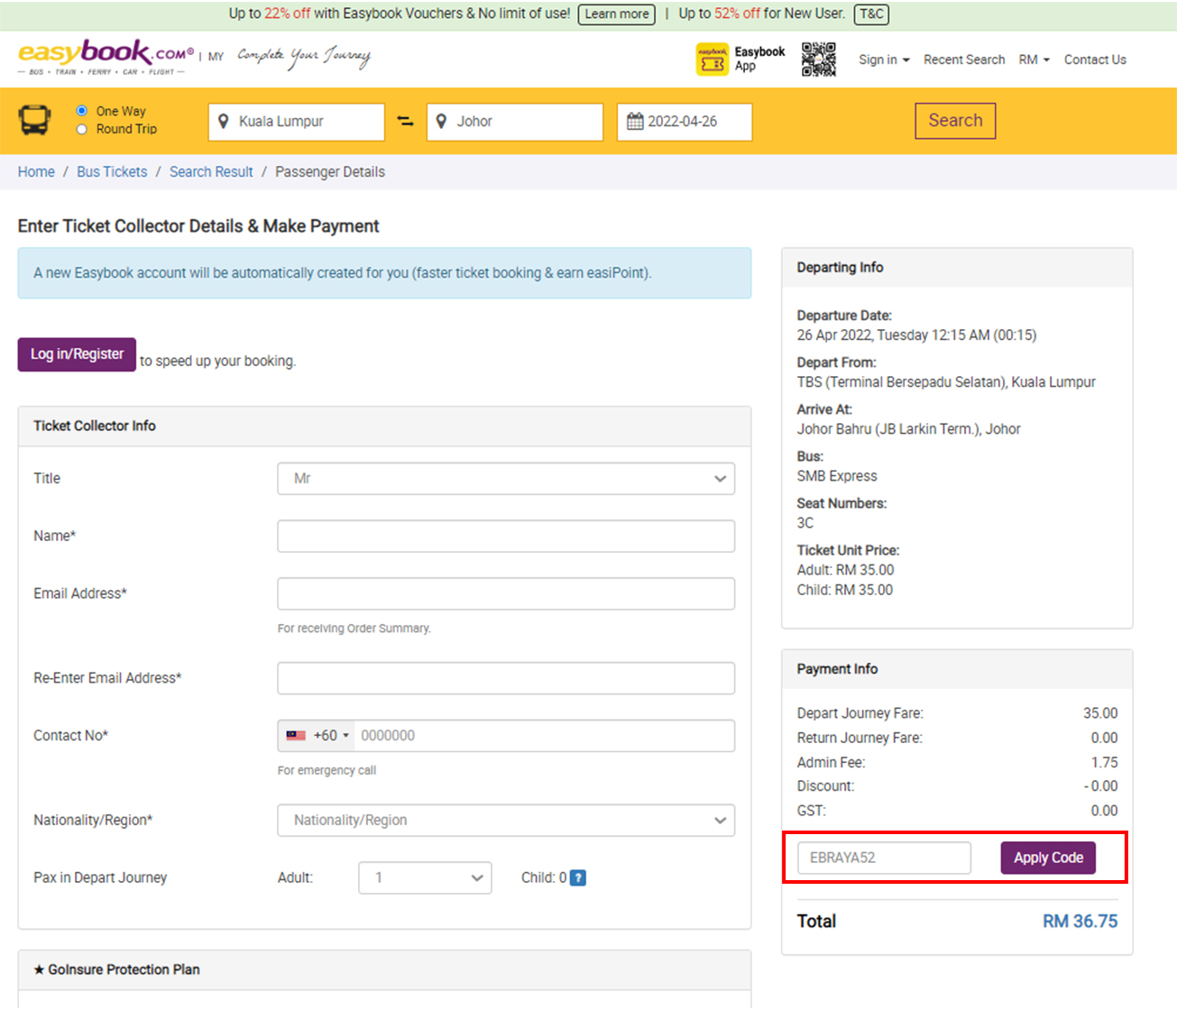The width and height of the screenshot is (1177, 1010).
Task: Open the Child pax help question icon
Action: tap(578, 877)
